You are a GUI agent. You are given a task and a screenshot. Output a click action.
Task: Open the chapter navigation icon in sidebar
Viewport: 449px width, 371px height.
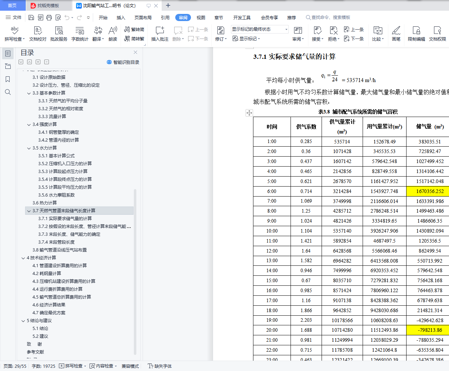point(8,66)
